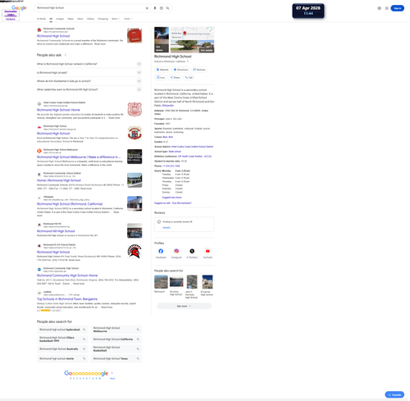The height and width of the screenshot is (401, 410).
Task: Click the YouTube profile icon
Action: coord(207,251)
